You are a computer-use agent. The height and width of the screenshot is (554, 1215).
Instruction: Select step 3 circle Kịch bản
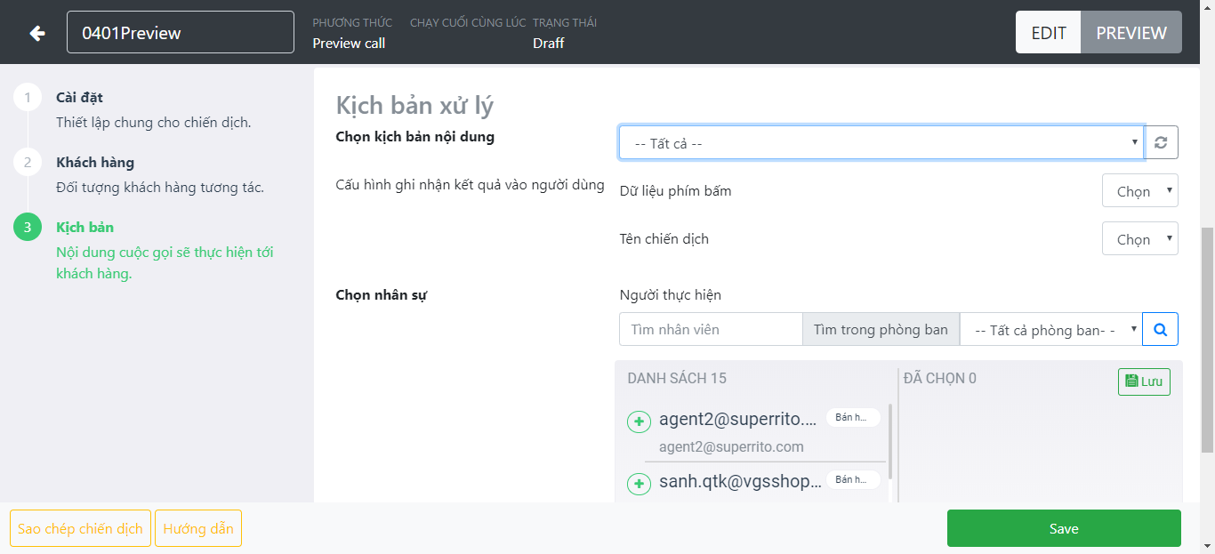pos(28,228)
